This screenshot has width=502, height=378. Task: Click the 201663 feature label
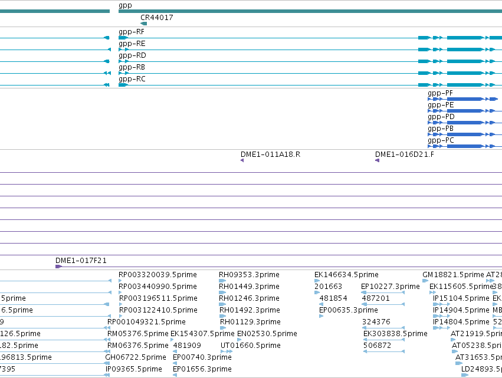click(328, 287)
